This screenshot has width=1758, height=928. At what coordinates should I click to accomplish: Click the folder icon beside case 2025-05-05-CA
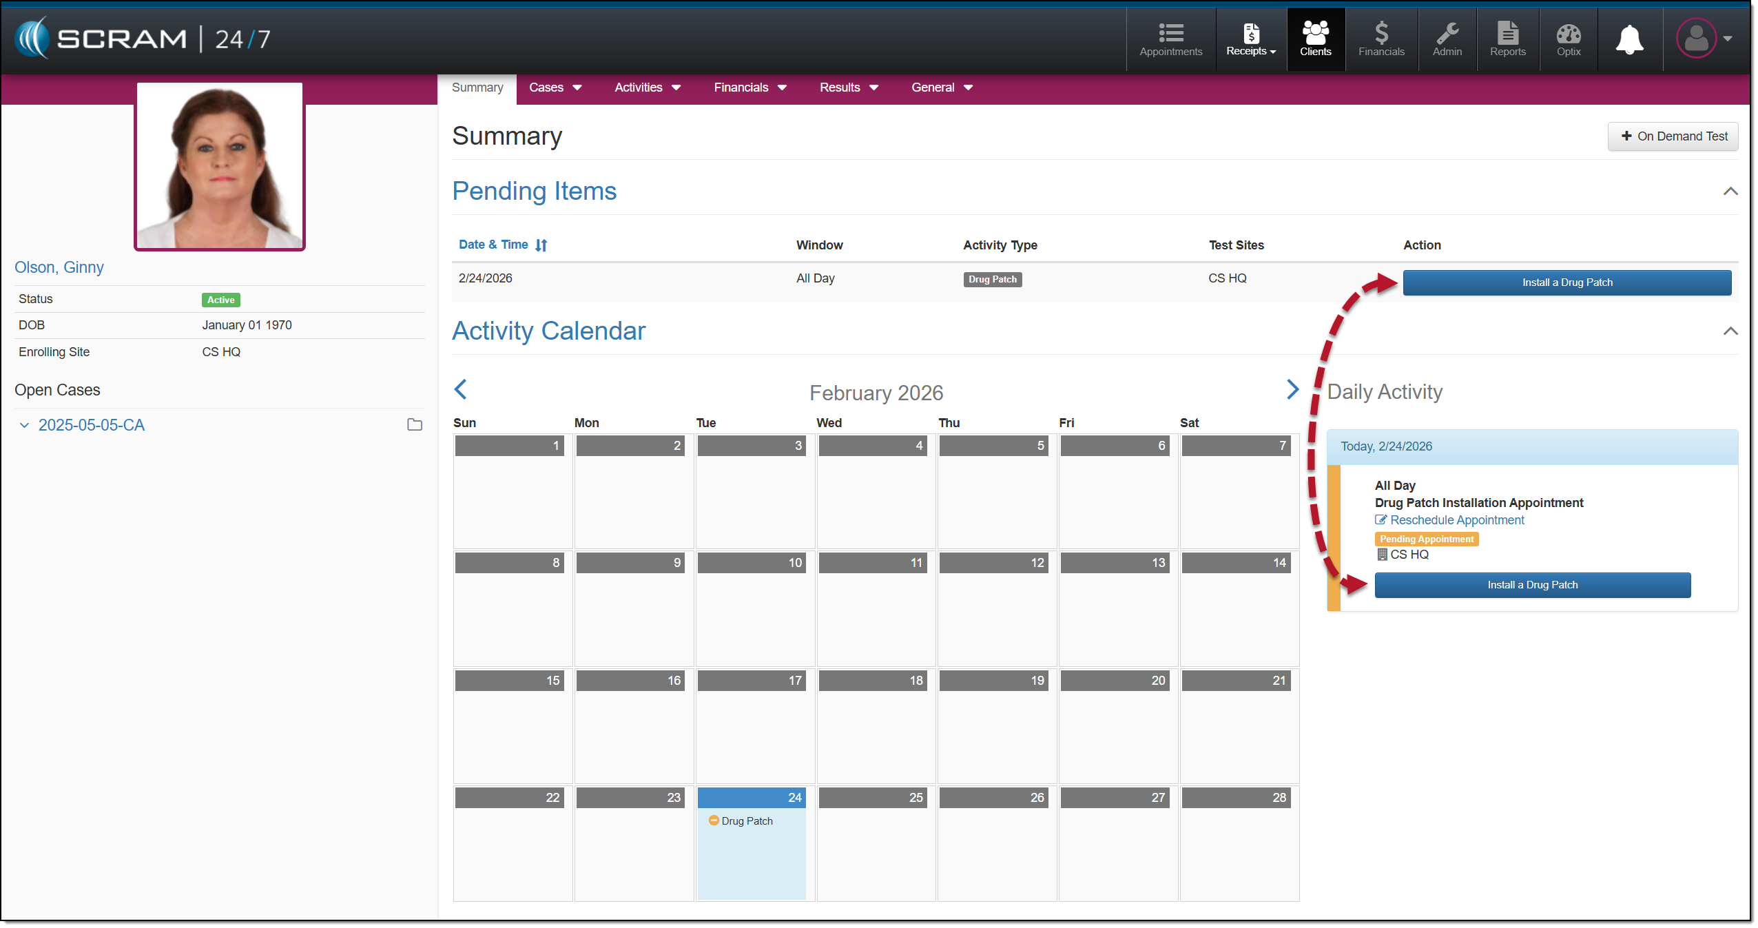tap(414, 424)
